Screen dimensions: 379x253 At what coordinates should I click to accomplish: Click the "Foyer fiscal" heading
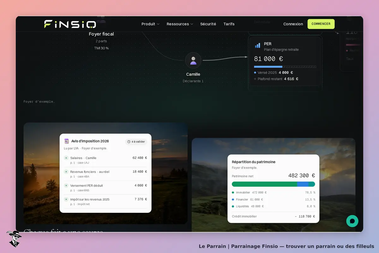101,34
